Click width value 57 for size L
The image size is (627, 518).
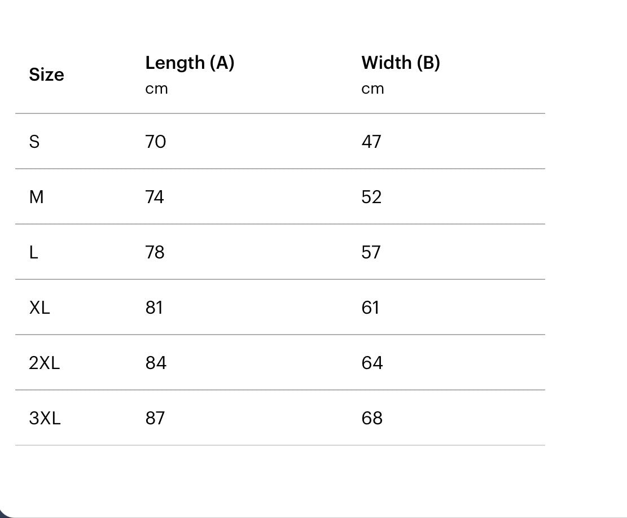coord(371,252)
